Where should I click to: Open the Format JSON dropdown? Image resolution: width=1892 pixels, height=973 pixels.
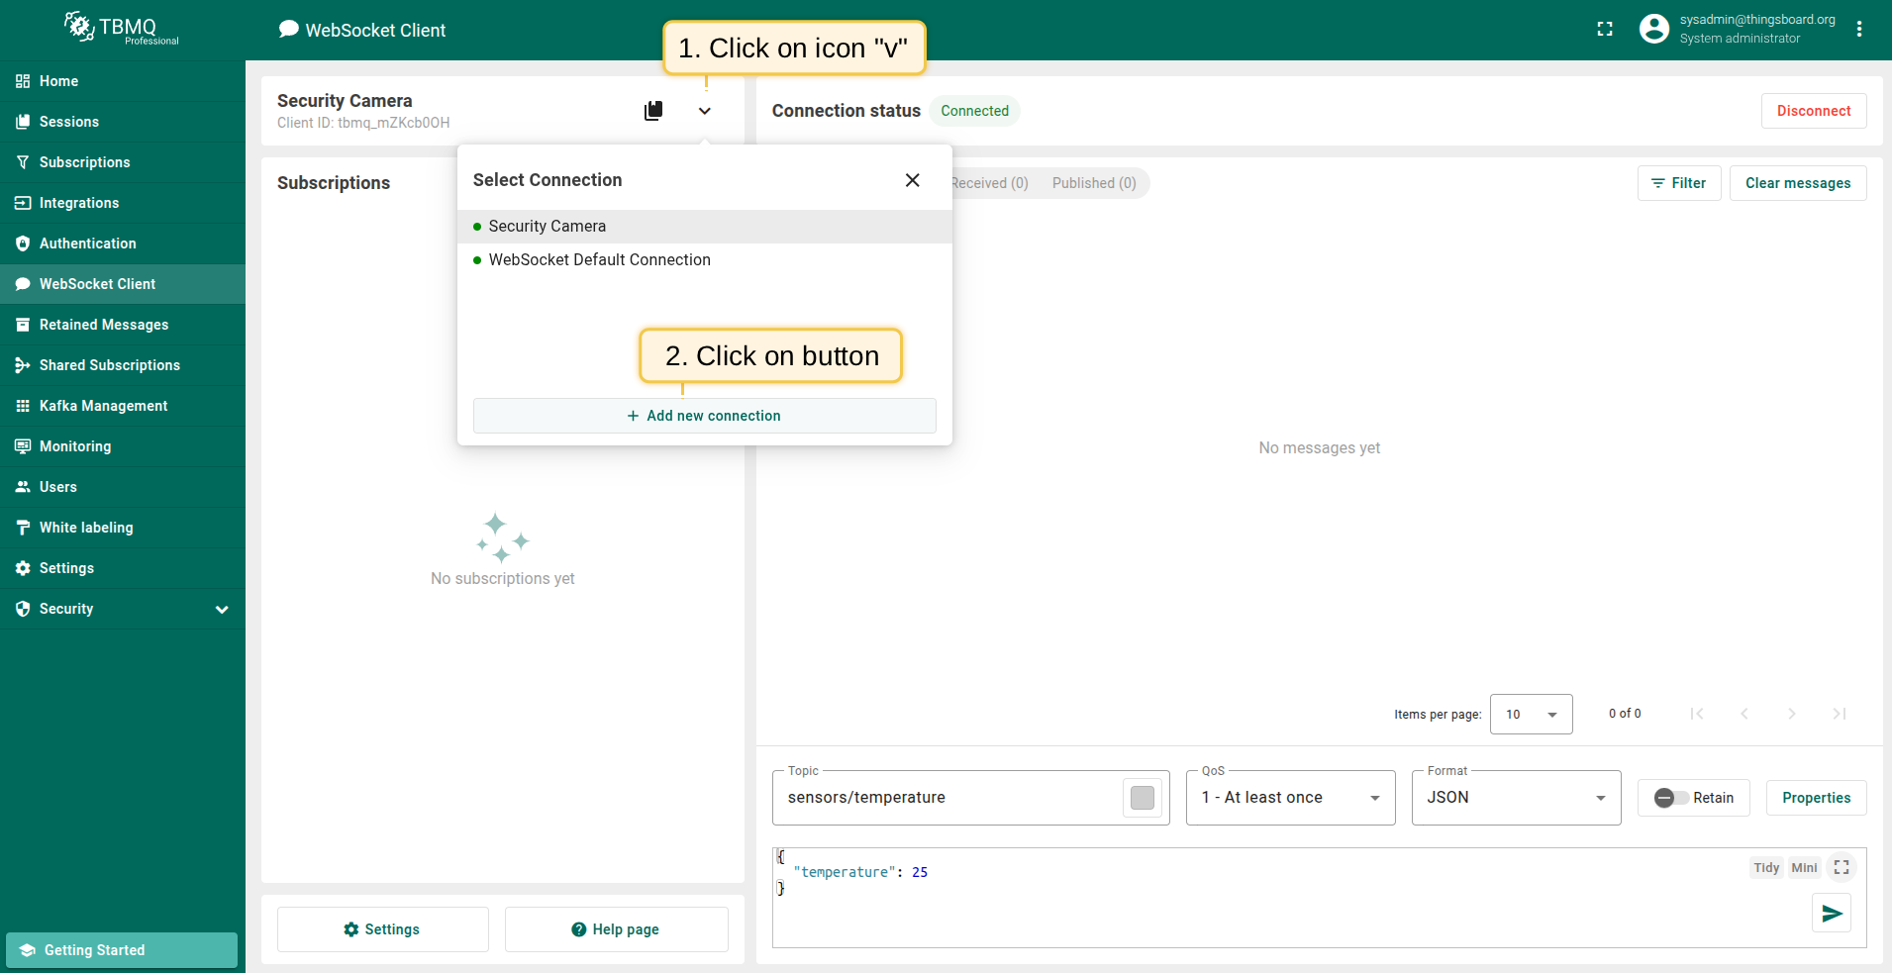1516,798
